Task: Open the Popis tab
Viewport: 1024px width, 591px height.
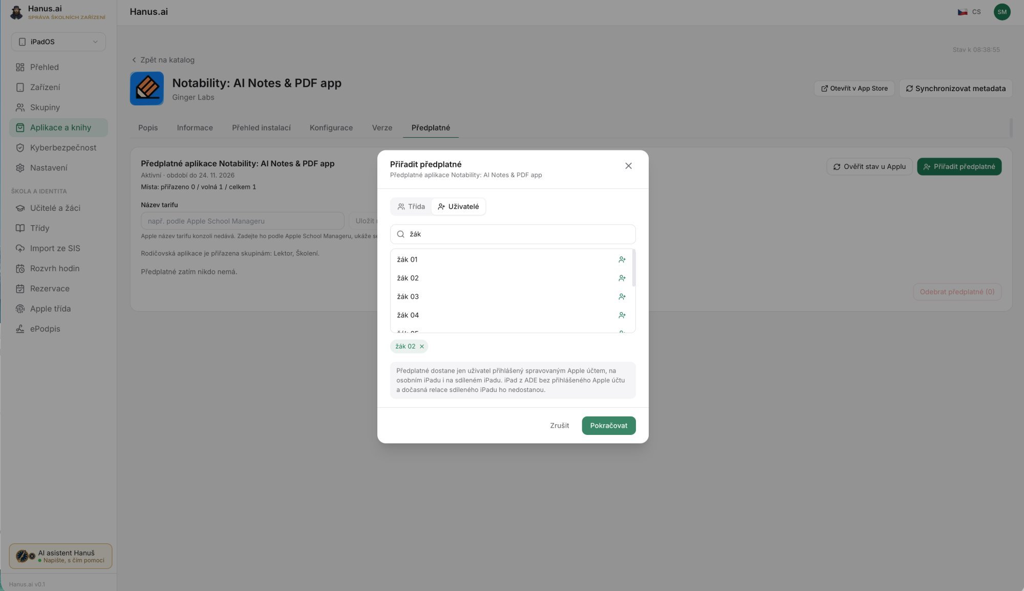Action: (x=148, y=128)
